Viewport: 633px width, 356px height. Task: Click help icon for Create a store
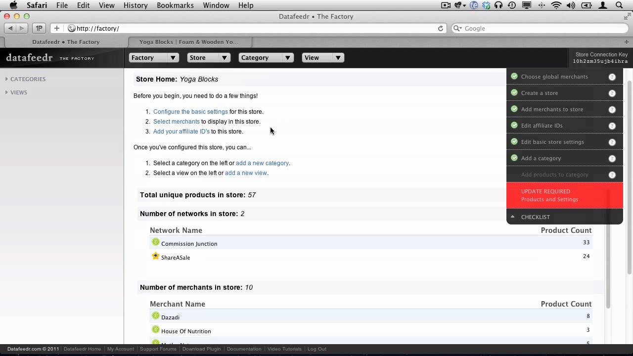[612, 93]
